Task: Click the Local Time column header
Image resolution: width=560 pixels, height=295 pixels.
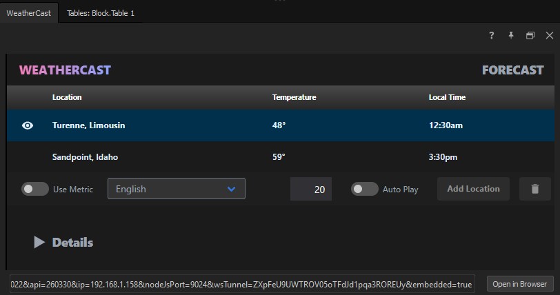Action: pos(447,97)
